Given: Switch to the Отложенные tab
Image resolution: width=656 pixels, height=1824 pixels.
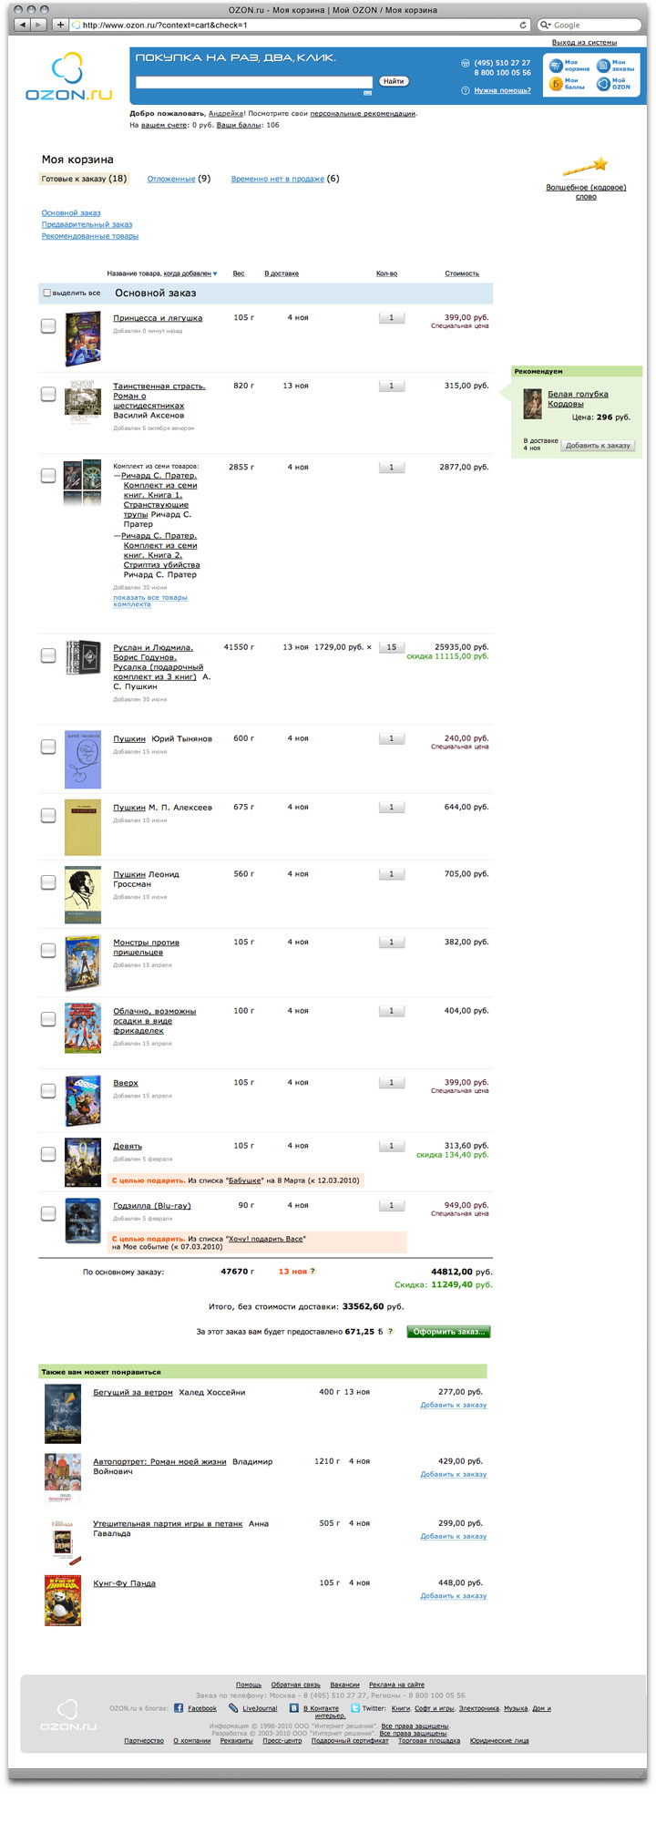Looking at the screenshot, I should 171,180.
